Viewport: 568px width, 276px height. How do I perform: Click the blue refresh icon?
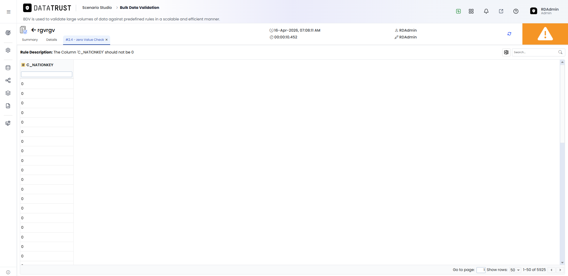point(509,34)
